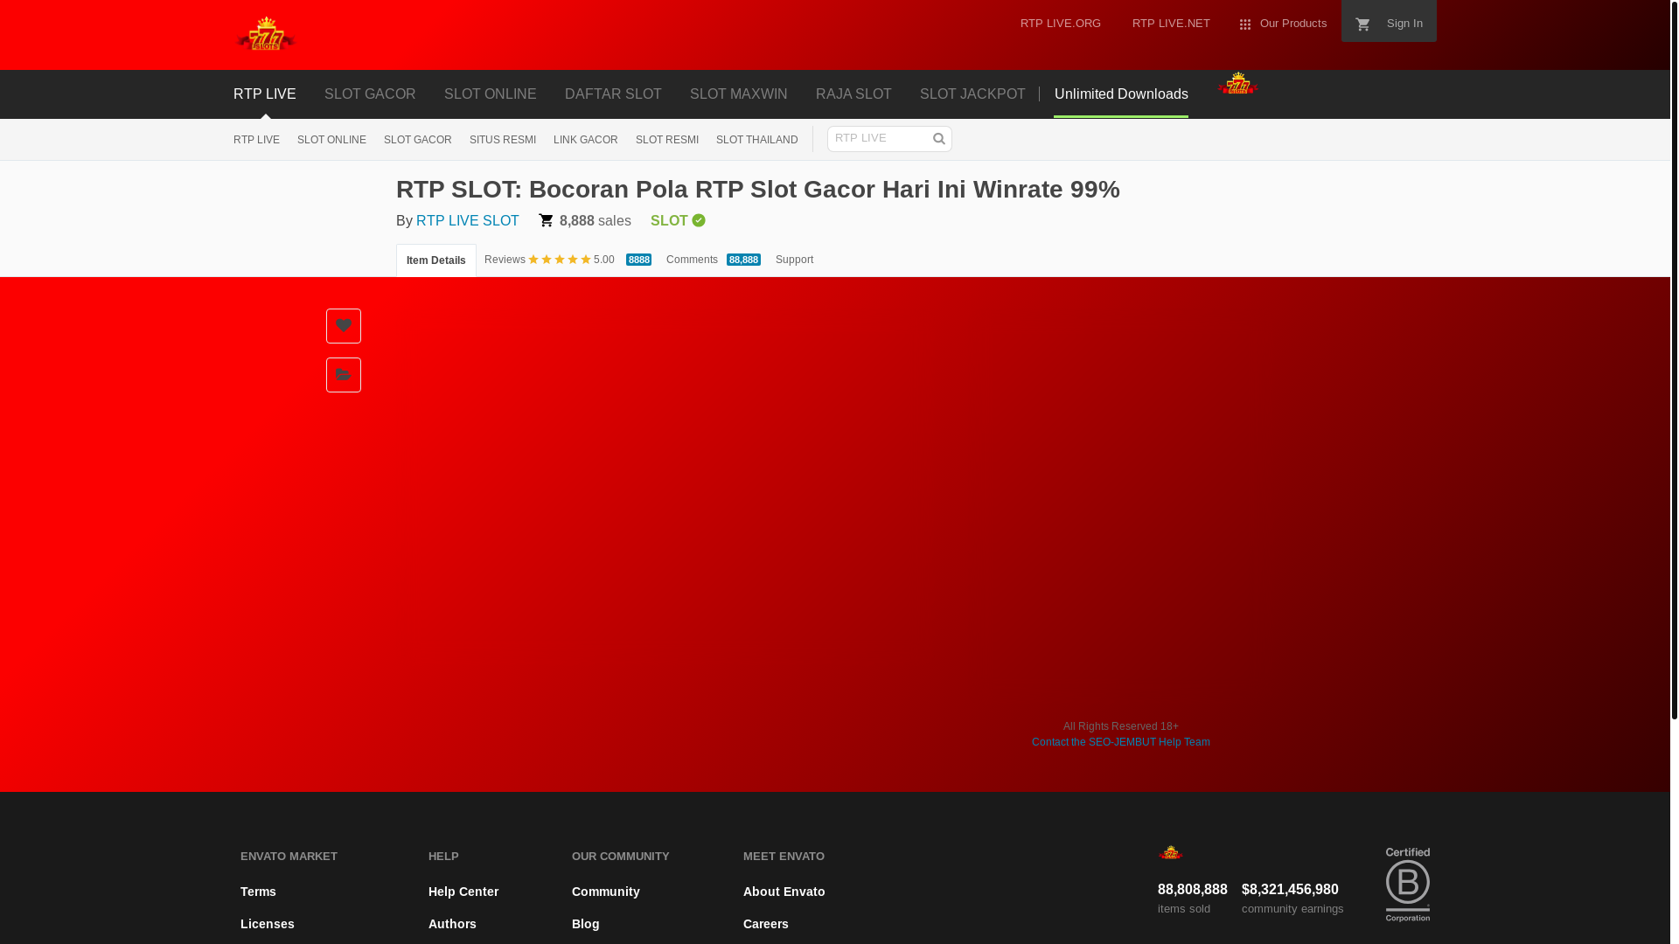Select SLOT JACKPOT navigation item

(x=972, y=94)
